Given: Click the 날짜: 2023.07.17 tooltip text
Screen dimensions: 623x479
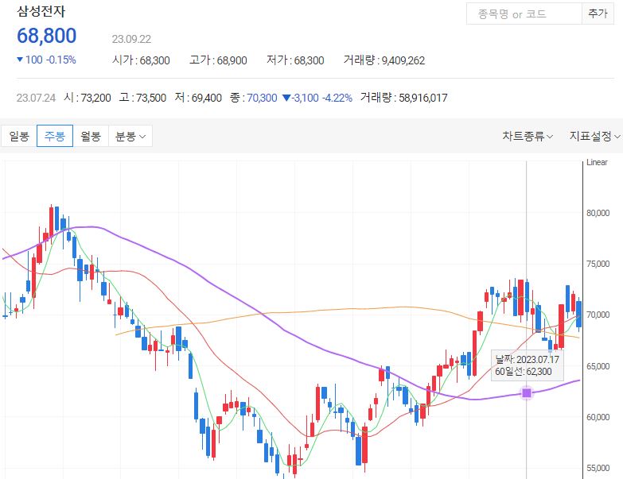Looking at the screenshot, I should (x=527, y=360).
